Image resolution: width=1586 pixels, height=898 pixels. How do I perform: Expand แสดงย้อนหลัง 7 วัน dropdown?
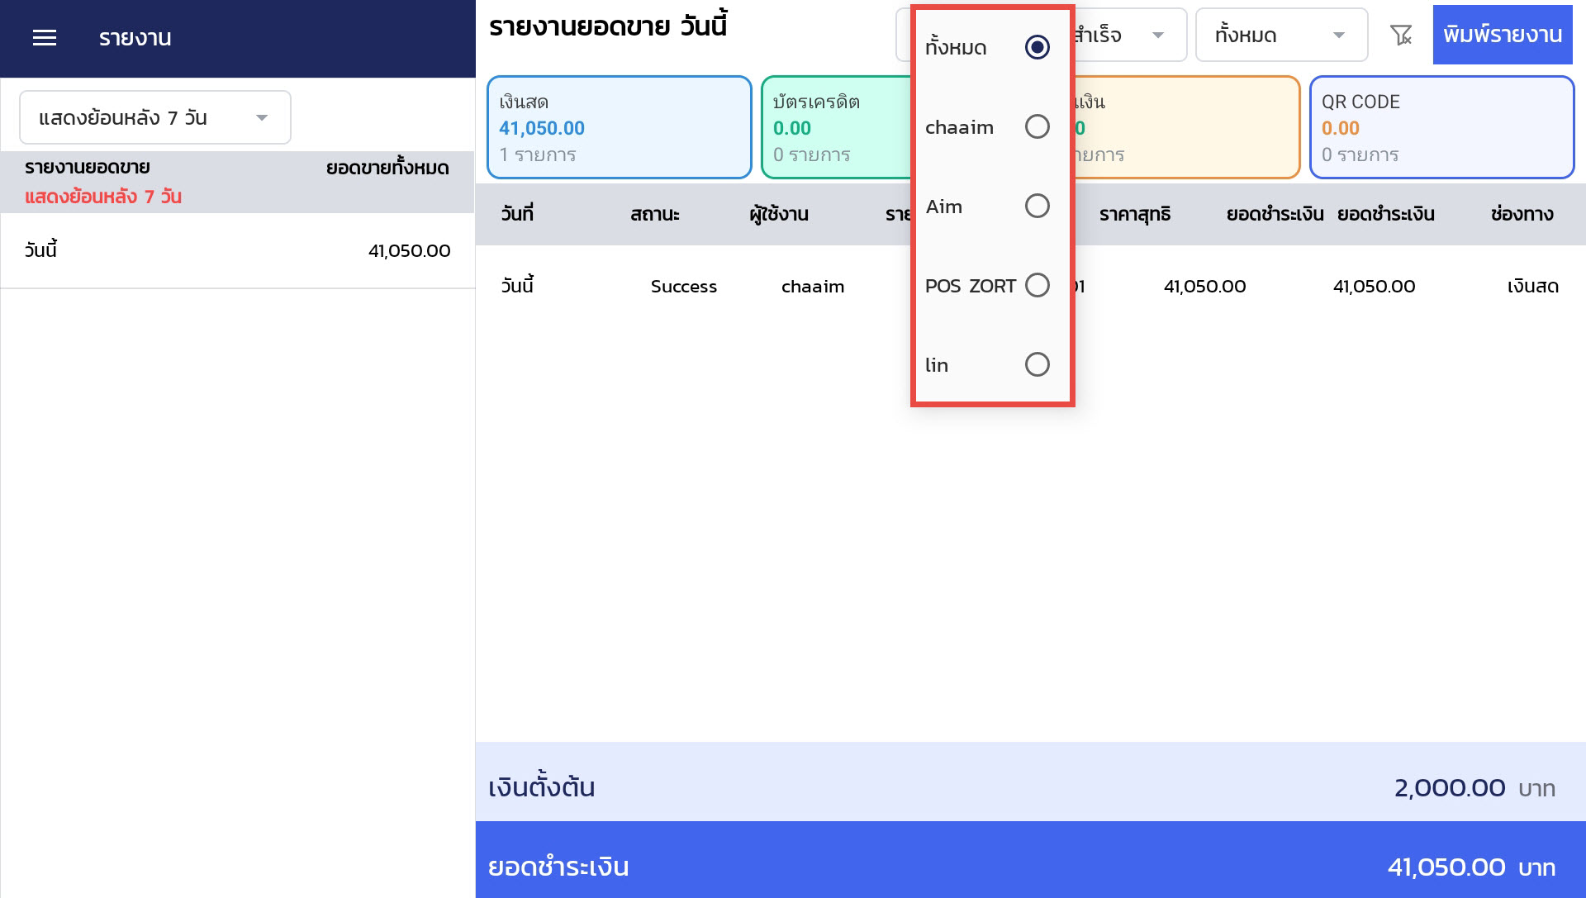point(155,117)
